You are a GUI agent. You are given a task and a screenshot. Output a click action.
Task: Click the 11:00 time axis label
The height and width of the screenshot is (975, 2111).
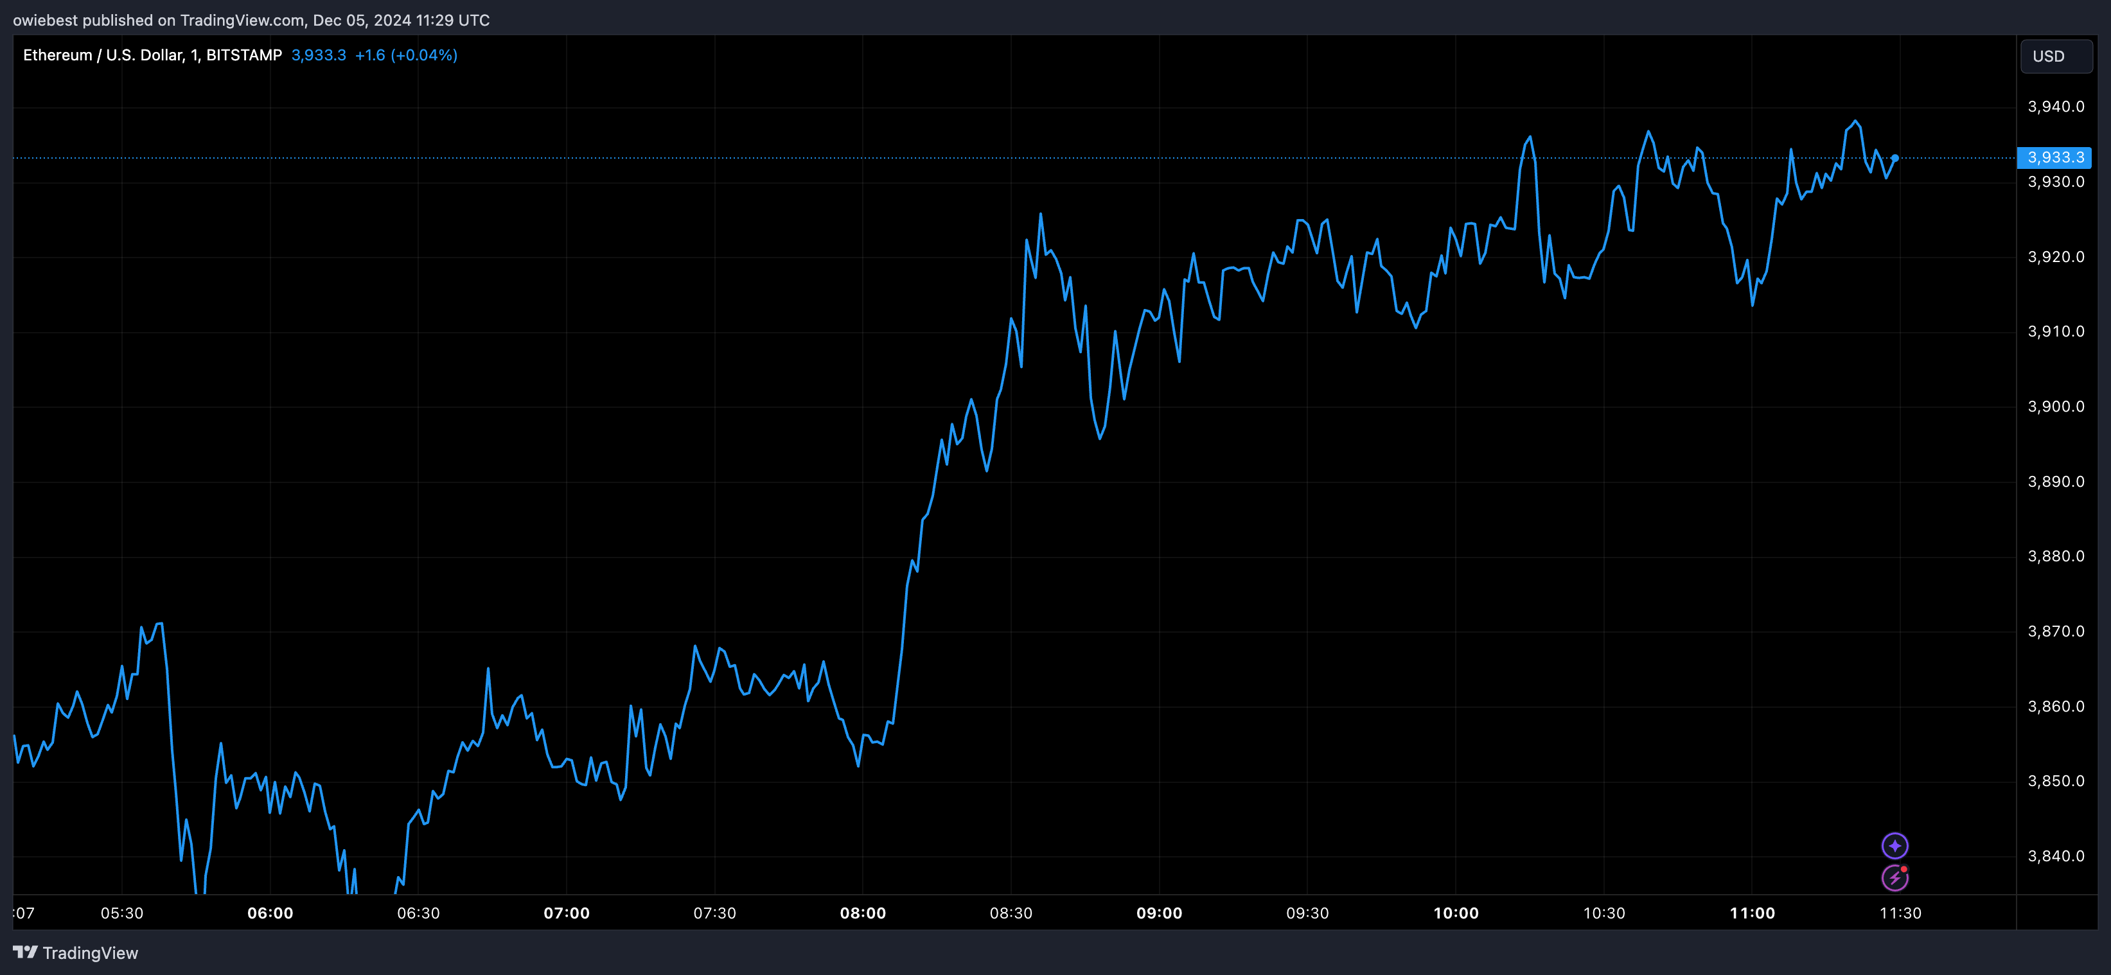[1752, 913]
